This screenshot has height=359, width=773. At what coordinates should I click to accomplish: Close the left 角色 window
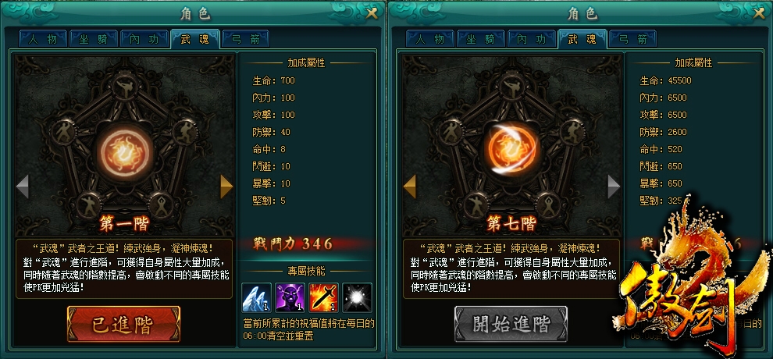pyautogui.click(x=372, y=14)
